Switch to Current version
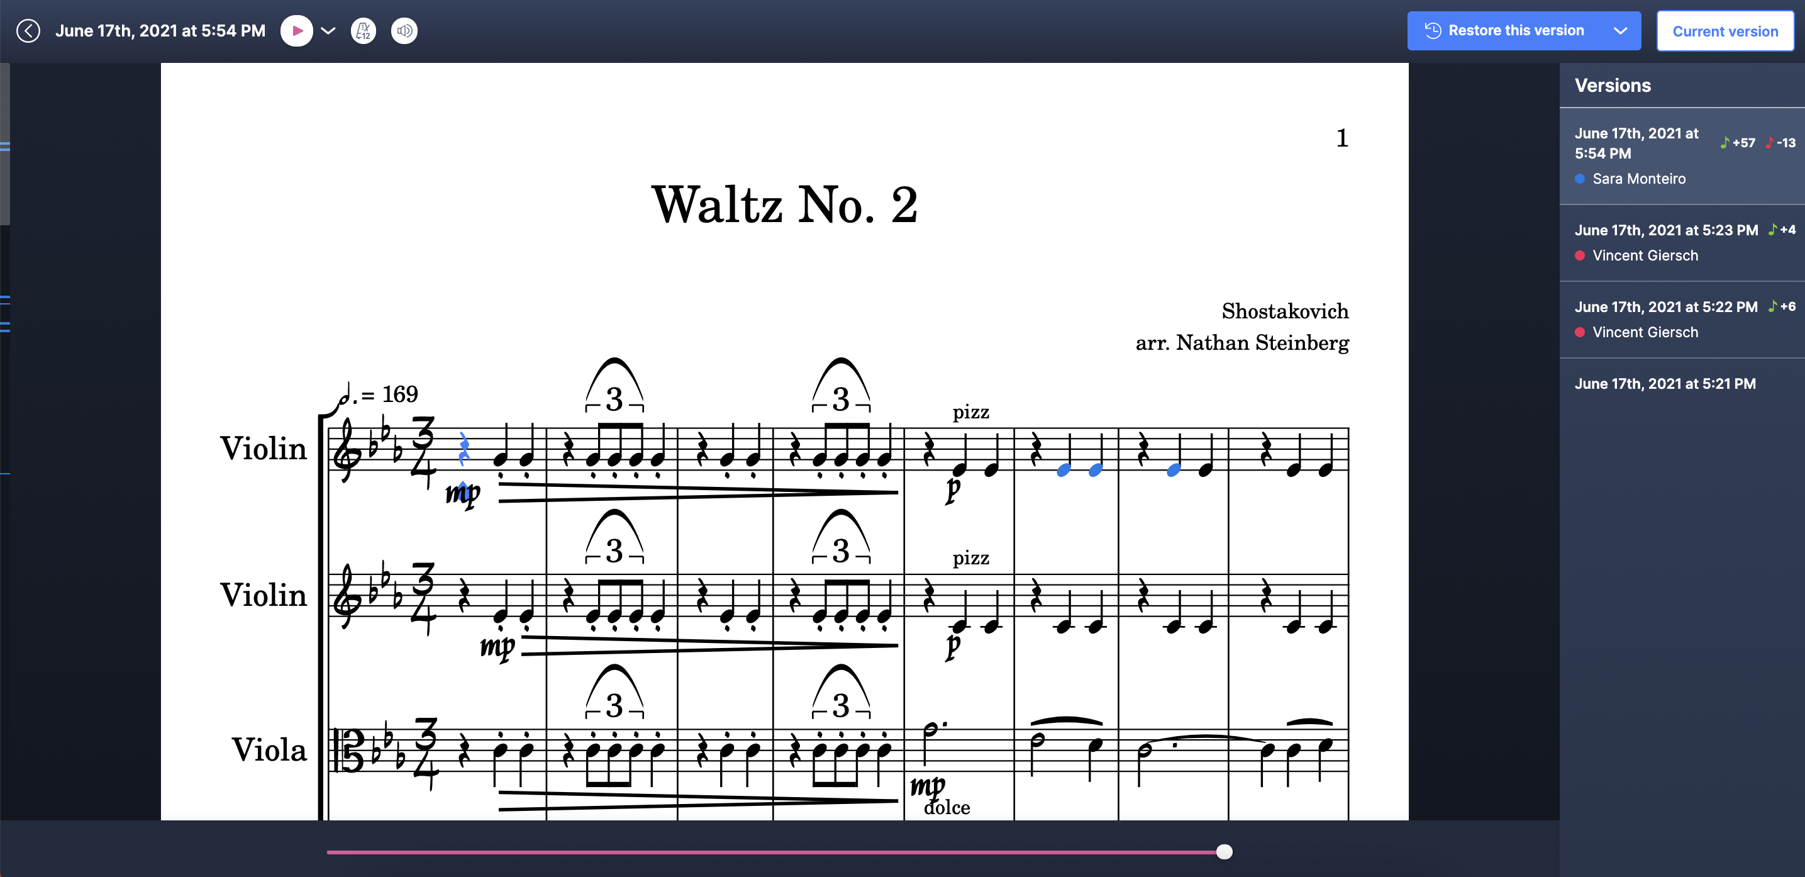The height and width of the screenshot is (877, 1805). coord(1725,31)
